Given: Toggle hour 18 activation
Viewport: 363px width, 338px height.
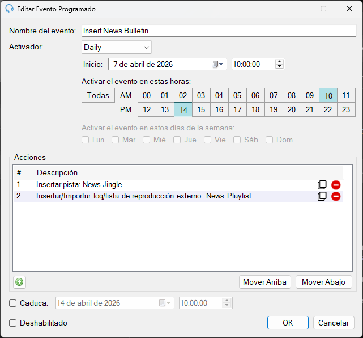Looking at the screenshot, I should 255,109.
